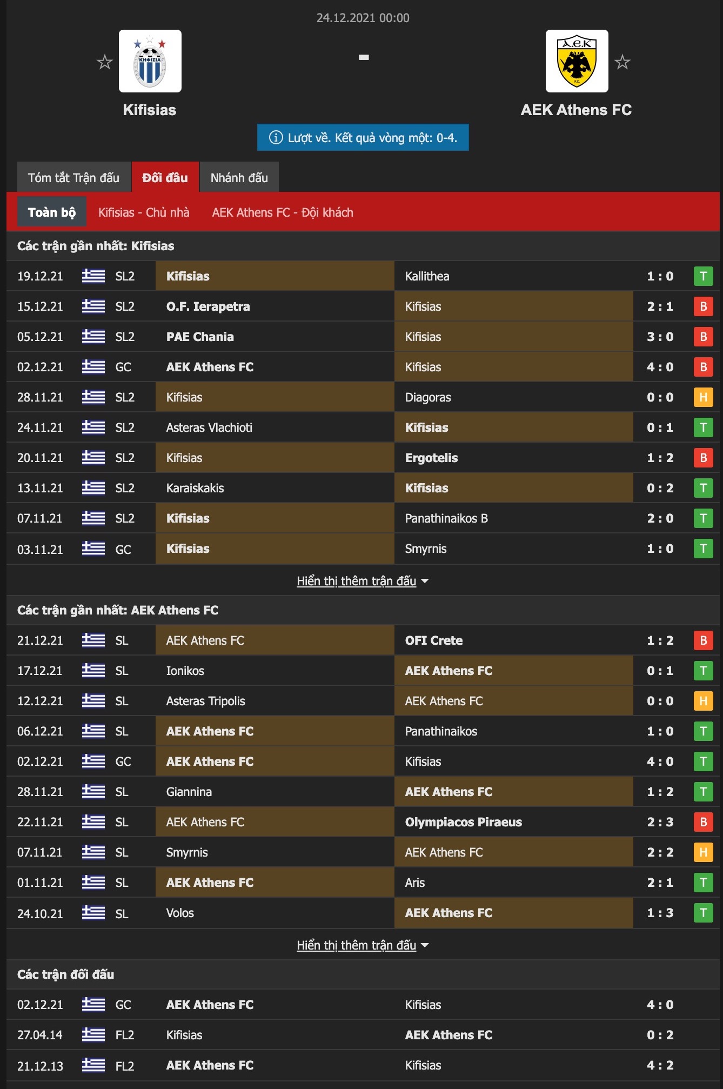
Task: Select the Toàn bộ filter
Action: pos(52,212)
